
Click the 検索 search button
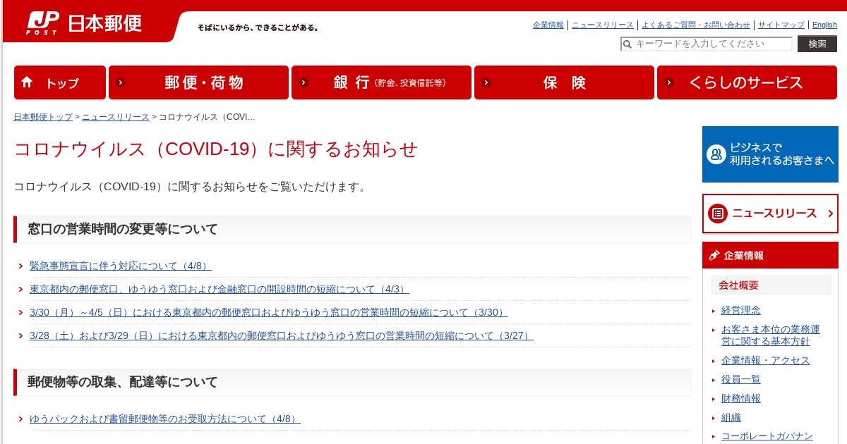817,44
